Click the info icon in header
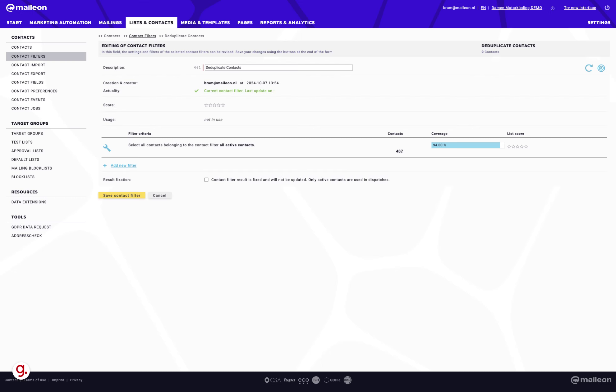Screen dimensions: 616x392 point(552,8)
